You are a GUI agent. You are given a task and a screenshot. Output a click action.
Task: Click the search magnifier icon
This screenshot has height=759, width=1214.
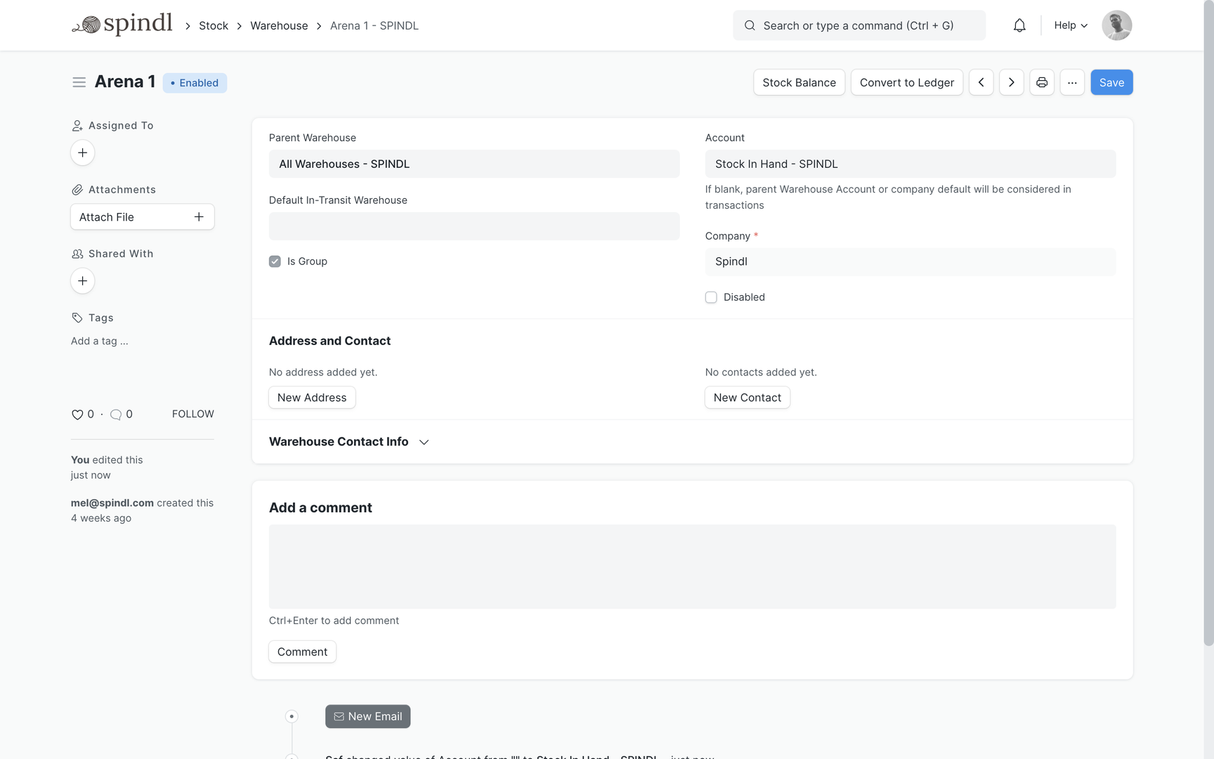[x=750, y=25]
